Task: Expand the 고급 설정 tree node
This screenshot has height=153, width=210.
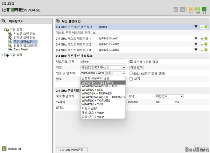Action: pos(2,55)
